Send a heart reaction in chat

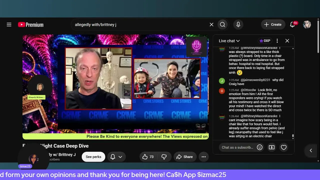283,147
